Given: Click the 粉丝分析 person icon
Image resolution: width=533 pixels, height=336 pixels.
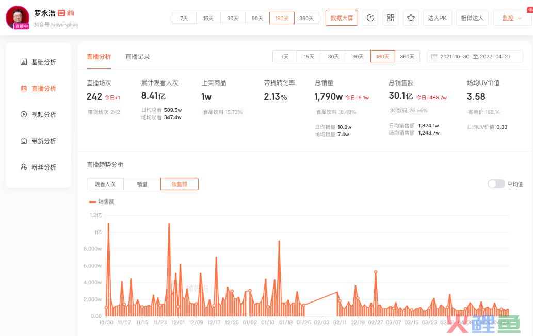Looking at the screenshot, I should click(x=23, y=167).
